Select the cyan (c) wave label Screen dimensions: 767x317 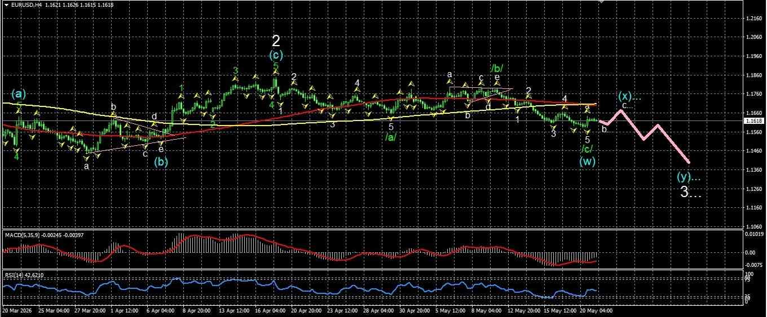pos(276,55)
